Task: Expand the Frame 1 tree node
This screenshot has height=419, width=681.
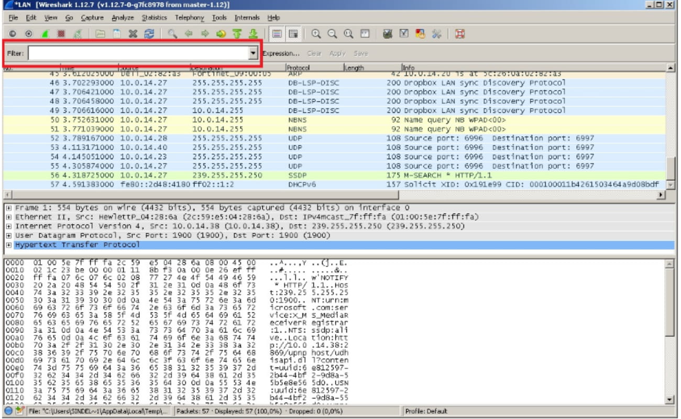Action: tap(8, 208)
